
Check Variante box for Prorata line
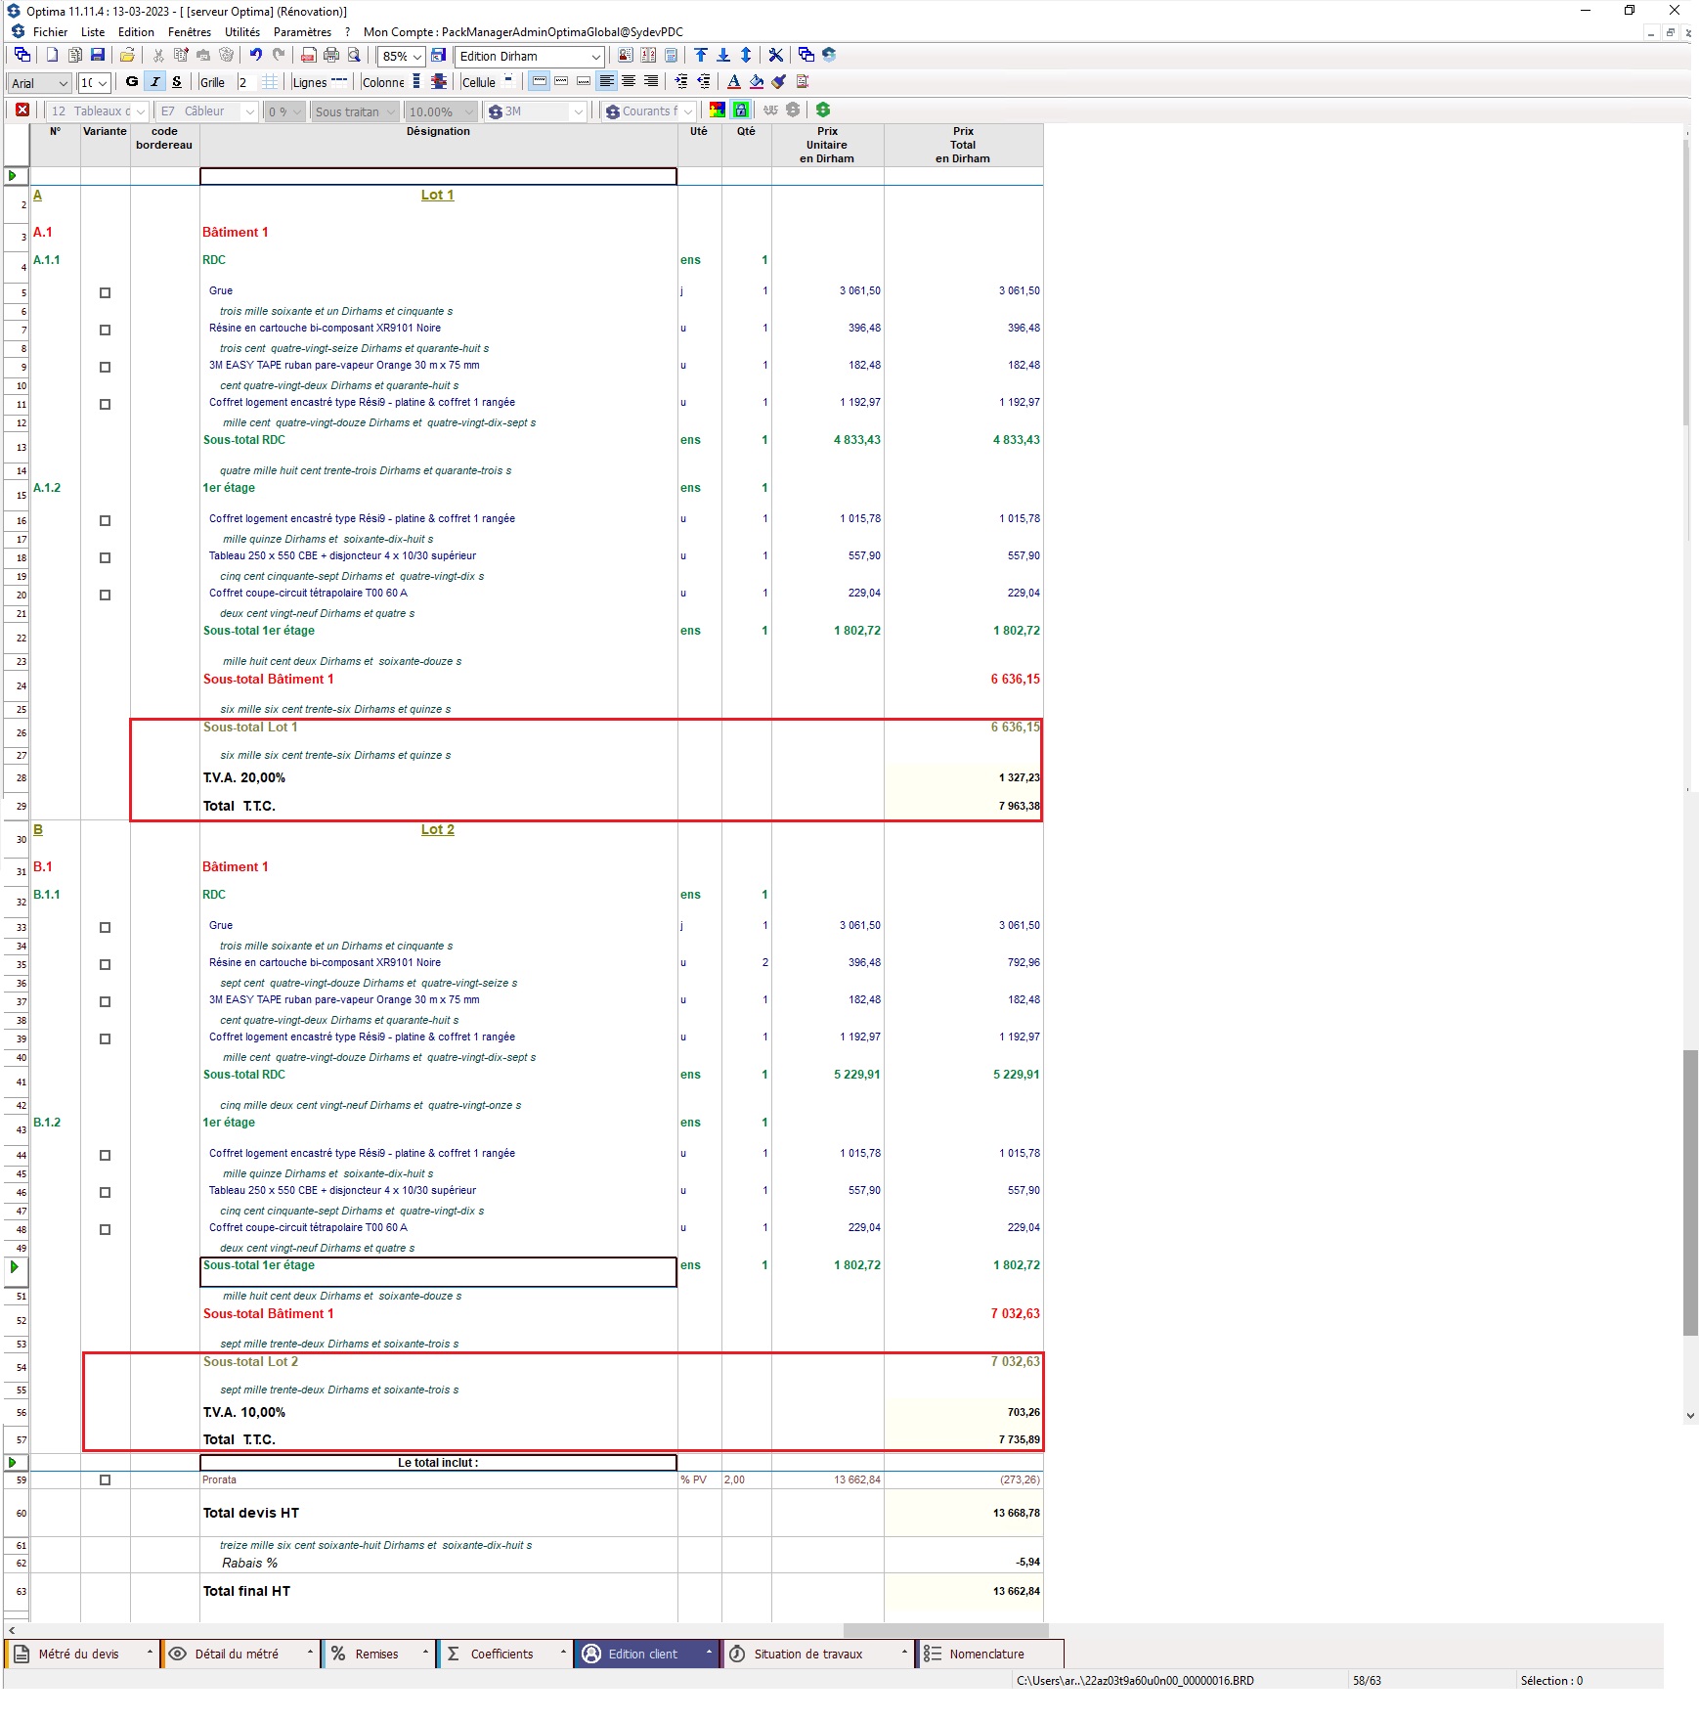click(106, 1480)
